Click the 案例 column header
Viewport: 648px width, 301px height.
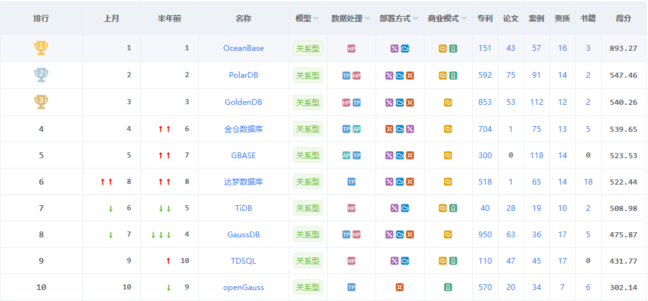point(537,19)
